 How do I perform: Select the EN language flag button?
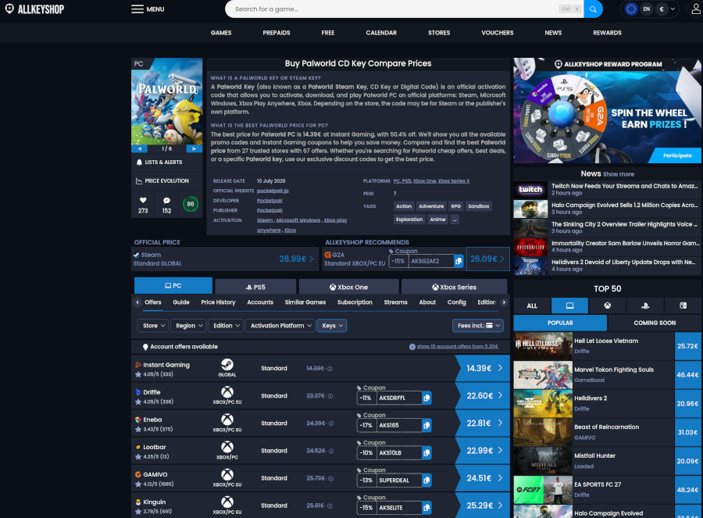[646, 9]
